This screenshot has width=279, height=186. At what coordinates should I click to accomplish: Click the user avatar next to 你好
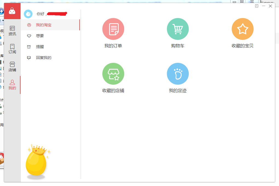(x=28, y=14)
